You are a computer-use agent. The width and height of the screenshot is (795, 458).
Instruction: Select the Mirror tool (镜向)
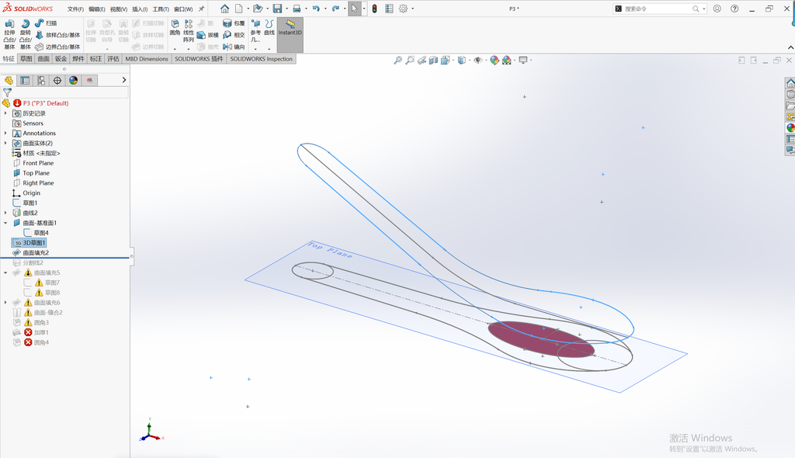tap(234, 47)
